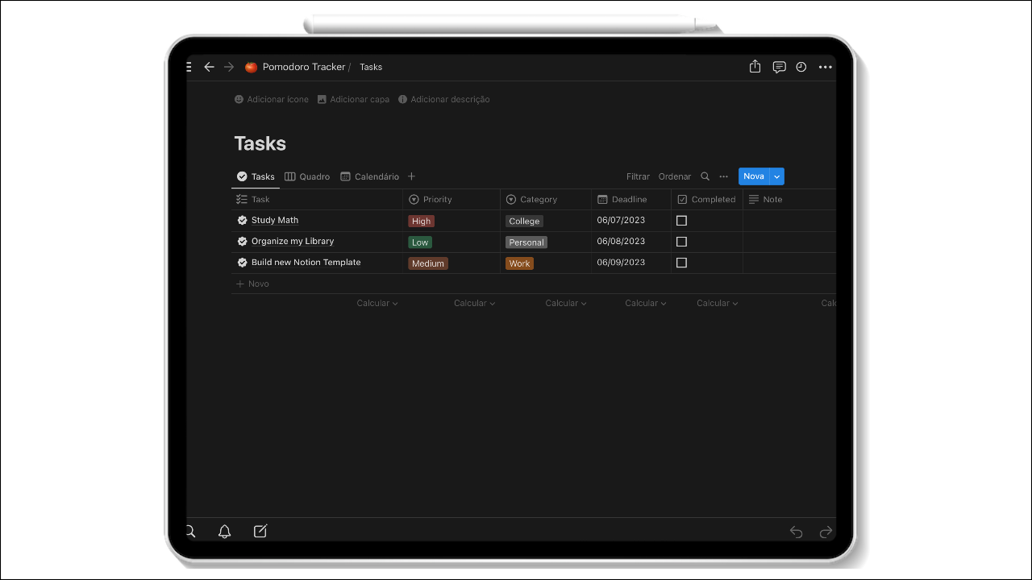This screenshot has height=580, width=1032.
Task: Tap the notifications bell icon
Action: point(225,532)
